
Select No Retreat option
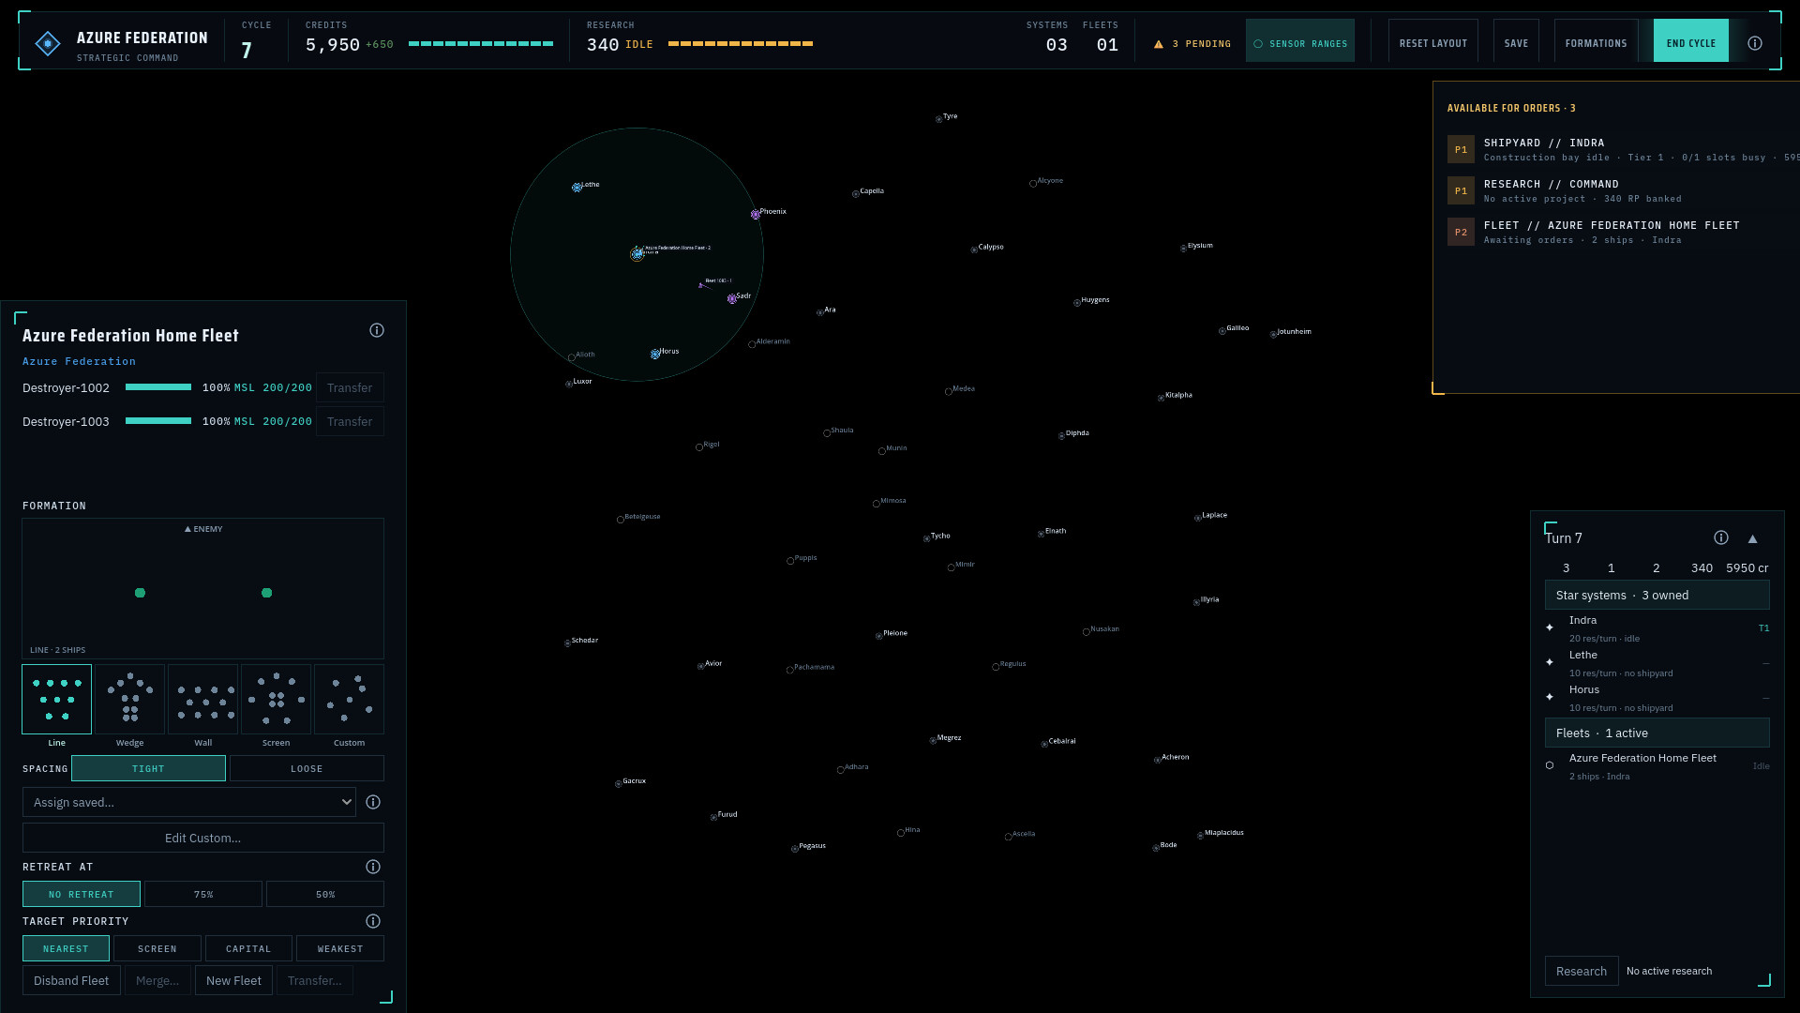(x=82, y=894)
